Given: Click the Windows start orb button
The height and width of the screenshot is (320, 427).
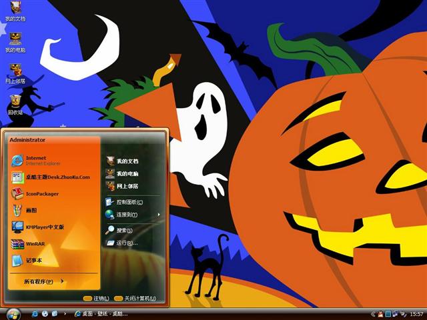Looking at the screenshot, I should tap(13, 314).
